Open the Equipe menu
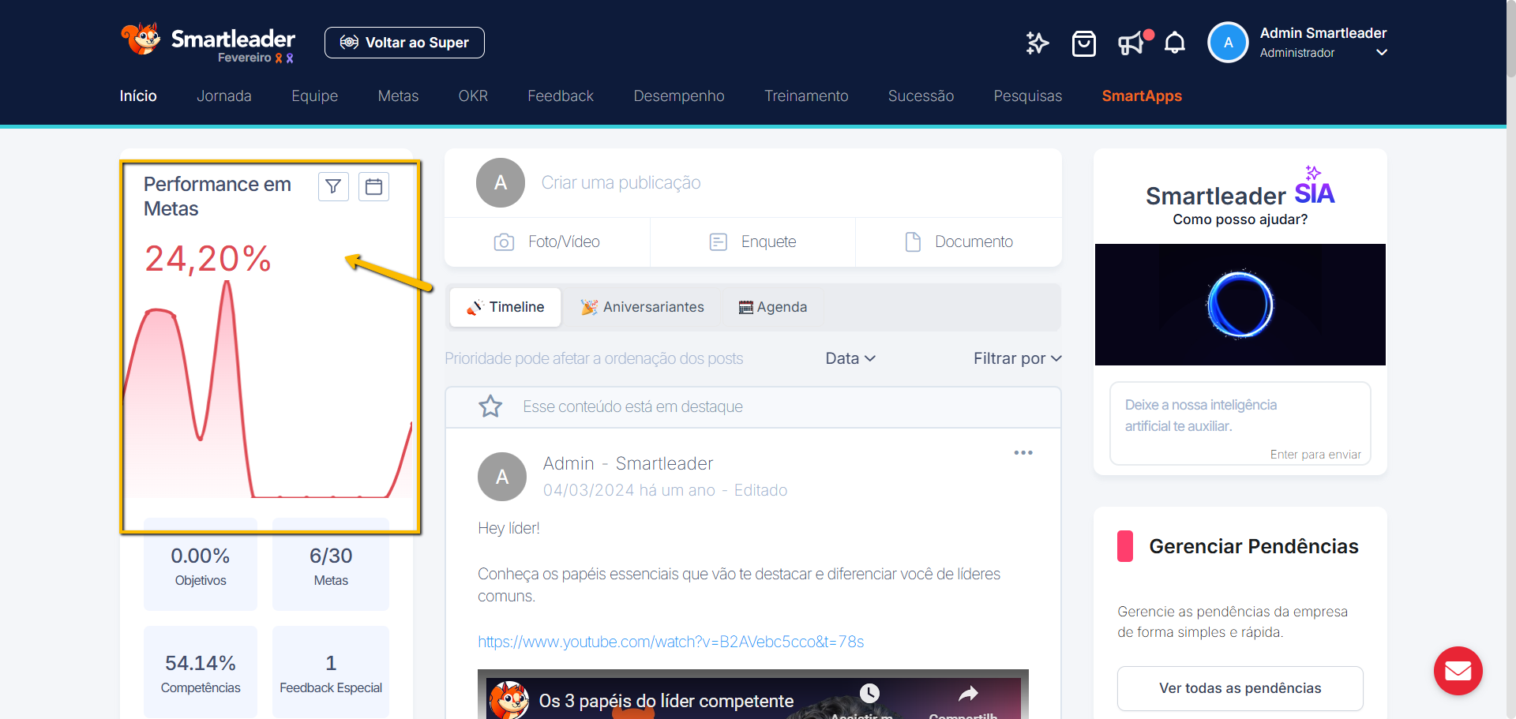Screen dimensions: 1516x719 [314, 96]
